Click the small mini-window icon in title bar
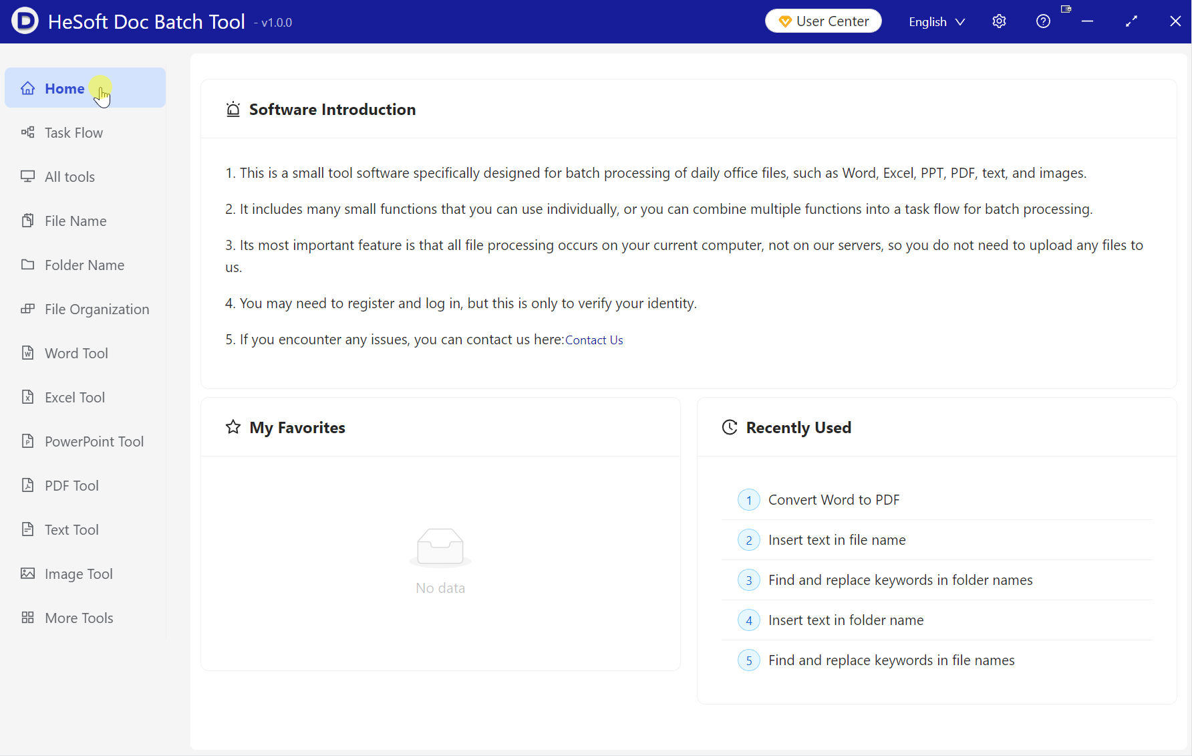This screenshot has height=756, width=1192. [1066, 9]
